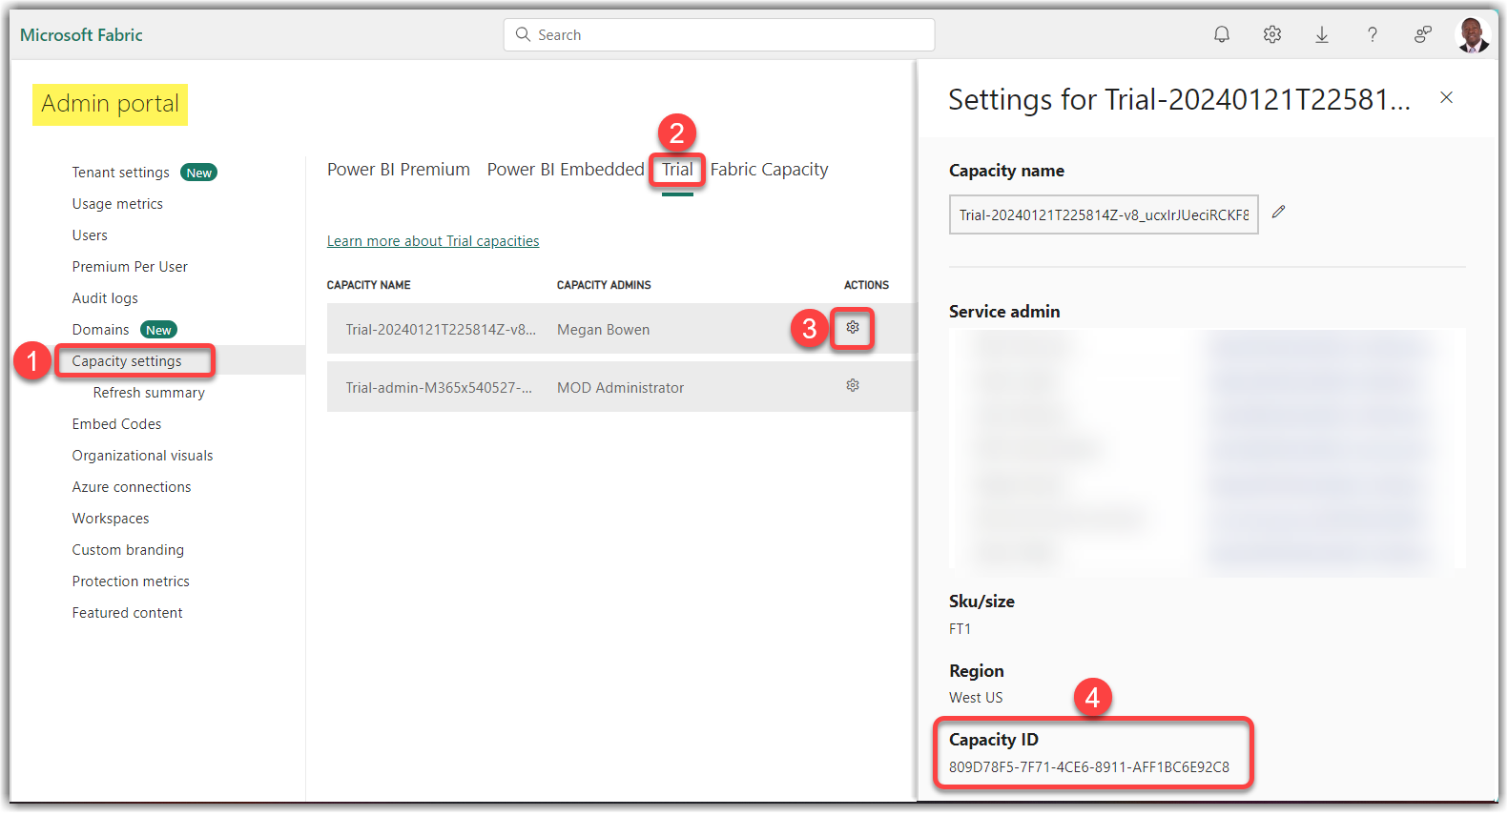Click the feedback icon in header

pos(1422,35)
